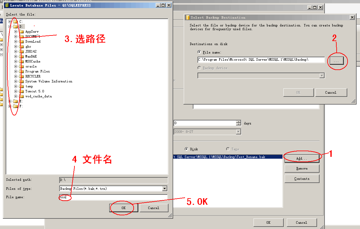The image size is (360, 229).
Task: Click the backup destination path field
Action: coord(261,60)
